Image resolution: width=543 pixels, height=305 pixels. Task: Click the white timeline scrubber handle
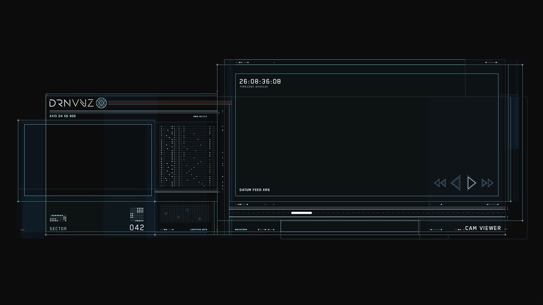pos(301,213)
